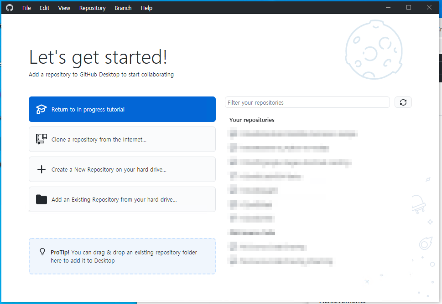The width and height of the screenshot is (442, 304).
Task: Click the clone repository book icon
Action: click(x=42, y=139)
